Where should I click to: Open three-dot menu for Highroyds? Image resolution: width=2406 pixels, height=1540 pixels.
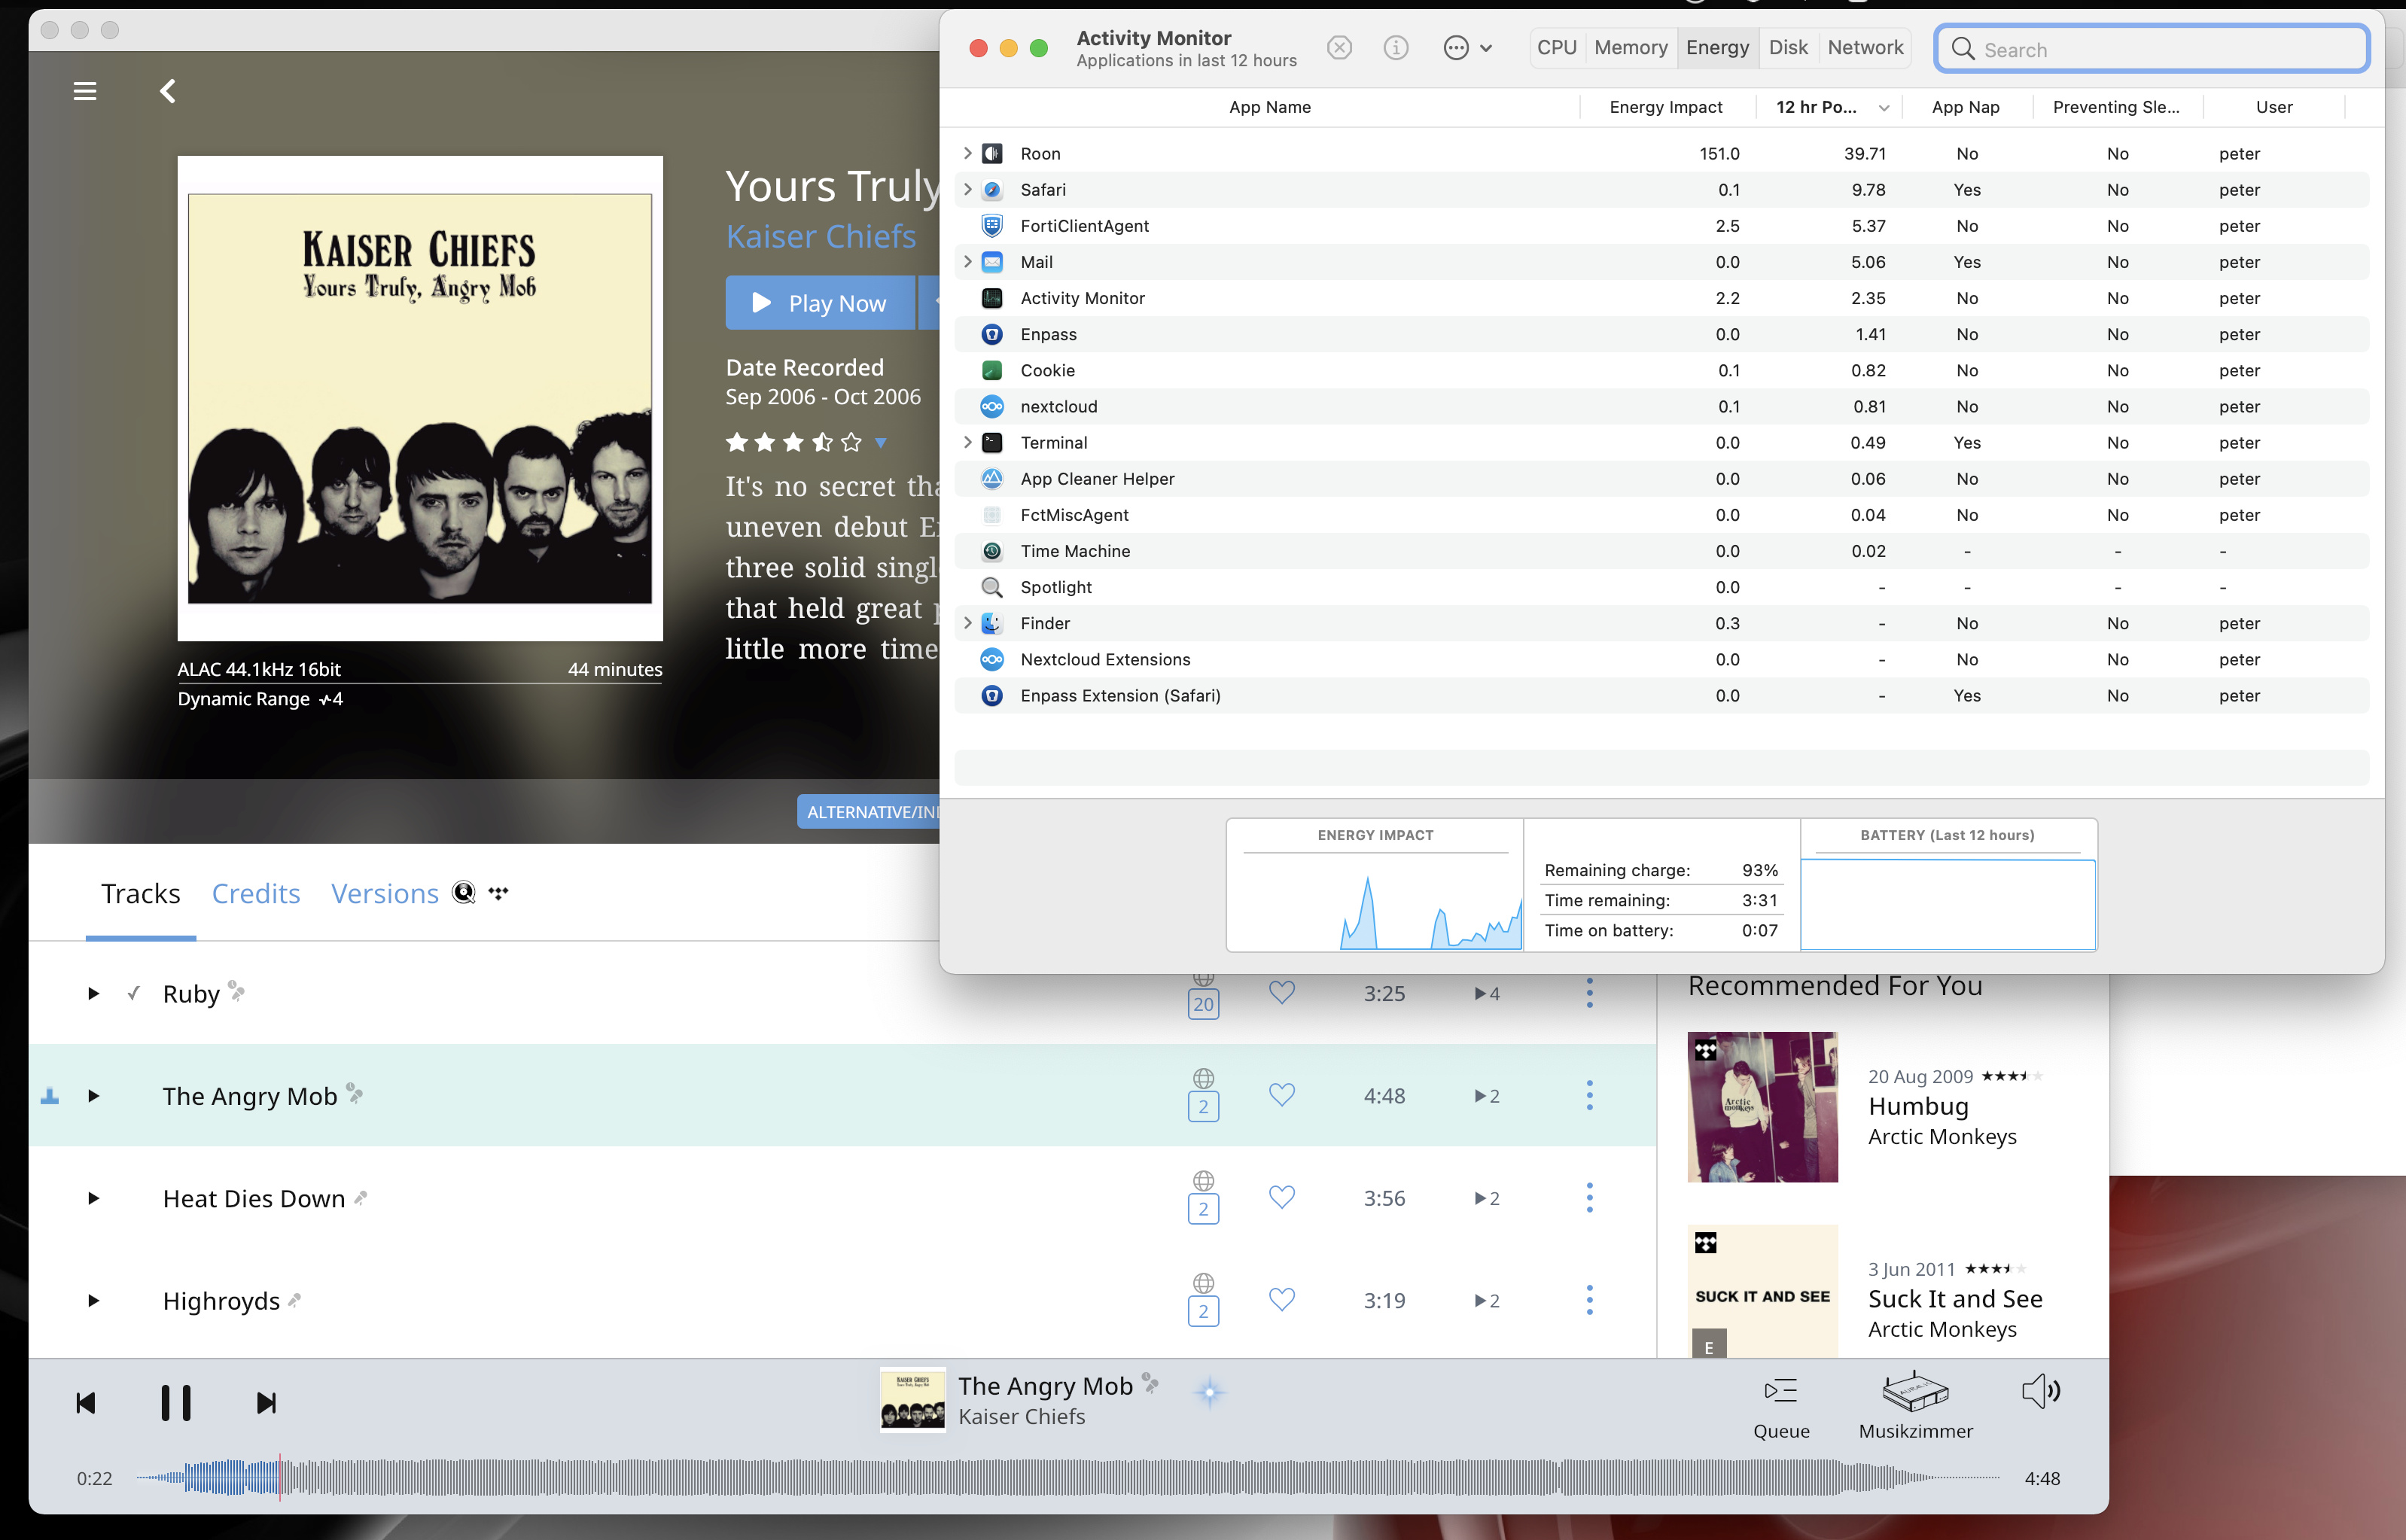1589,1300
